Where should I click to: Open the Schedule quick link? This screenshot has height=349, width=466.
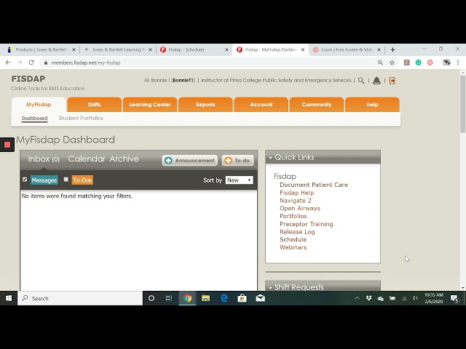coord(293,239)
